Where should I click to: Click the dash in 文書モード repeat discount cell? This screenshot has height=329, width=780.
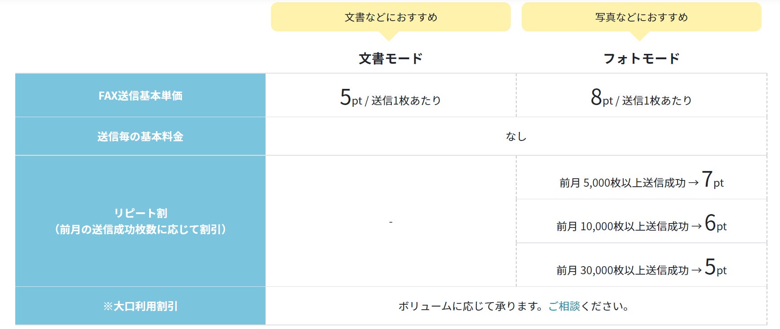390,222
